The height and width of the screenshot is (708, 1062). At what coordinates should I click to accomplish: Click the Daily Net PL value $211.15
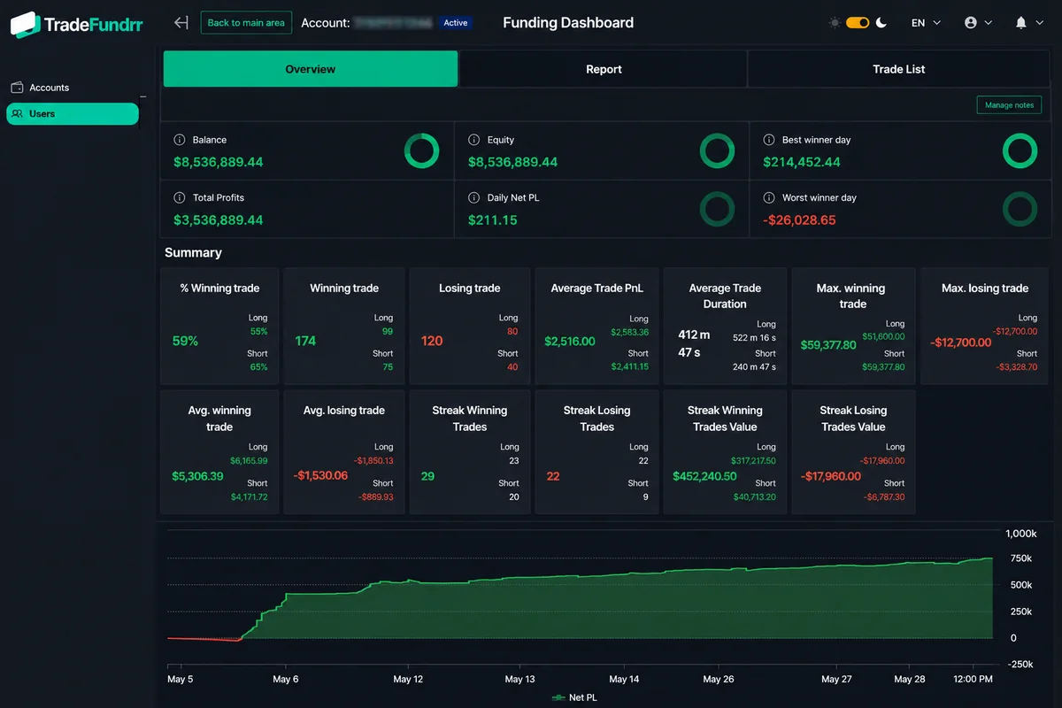pos(492,219)
